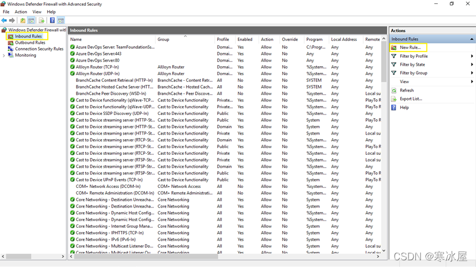Viewport: 476px width, 267px height.
Task: Collapse the Inbound Rules actions section
Action: 472,39
